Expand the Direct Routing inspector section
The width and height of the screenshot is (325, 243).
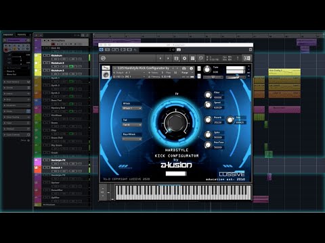click(16, 117)
